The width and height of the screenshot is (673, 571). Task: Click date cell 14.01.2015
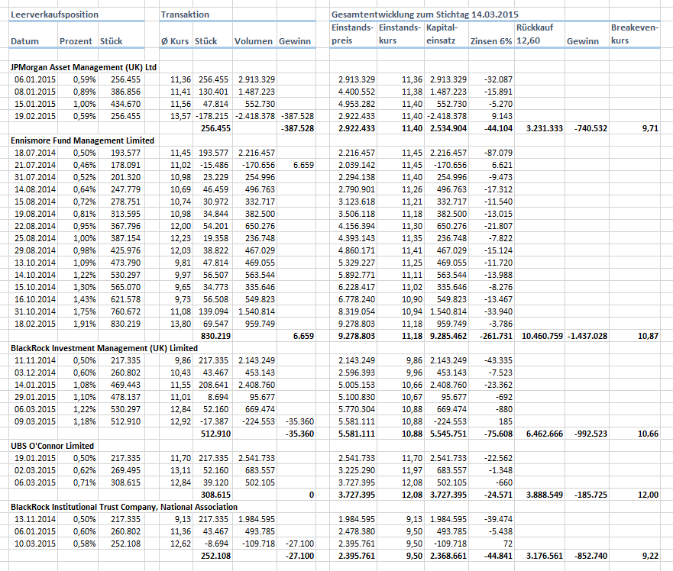[35, 385]
